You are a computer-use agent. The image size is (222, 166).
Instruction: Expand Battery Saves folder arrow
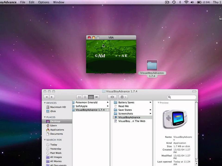tap(150, 103)
